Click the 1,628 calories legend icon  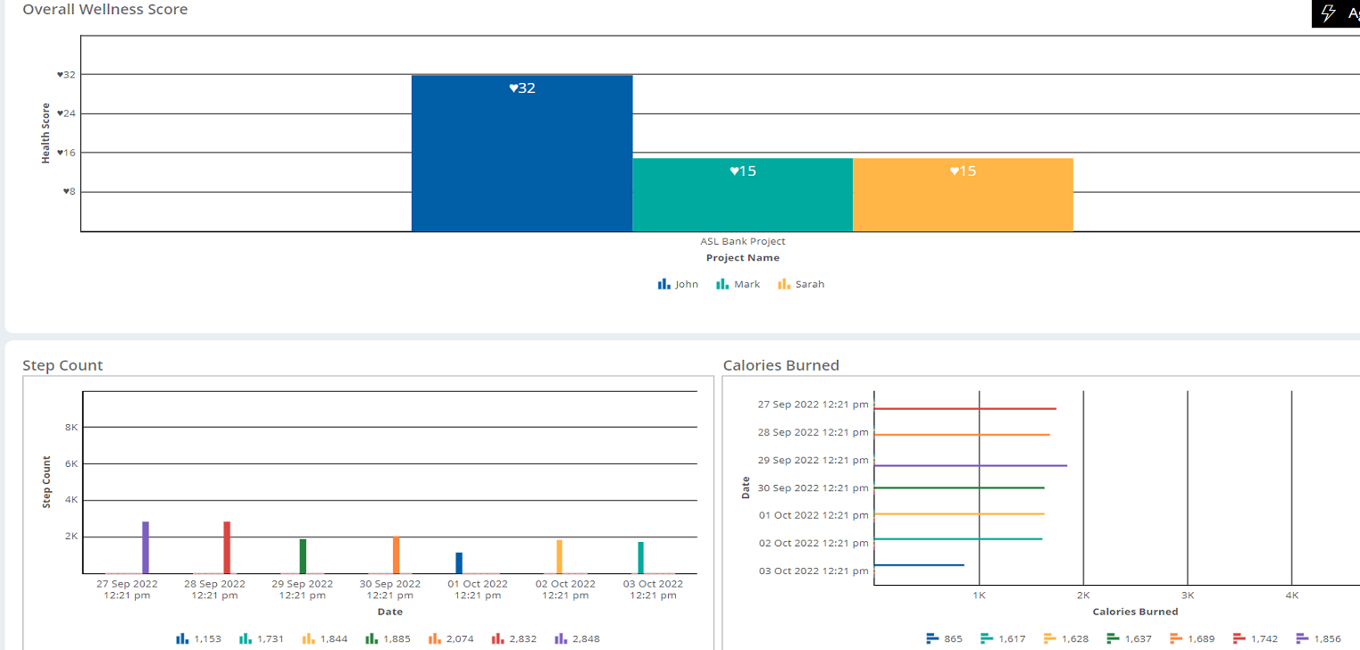1049,638
